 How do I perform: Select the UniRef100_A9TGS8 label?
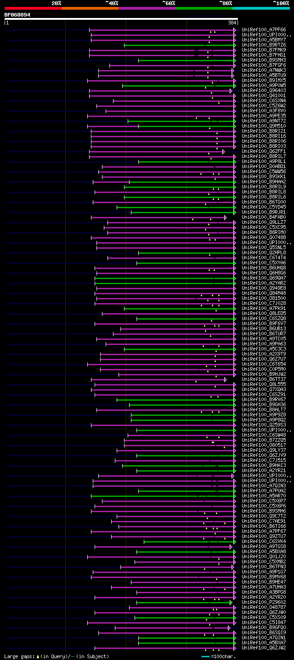click(x=264, y=547)
